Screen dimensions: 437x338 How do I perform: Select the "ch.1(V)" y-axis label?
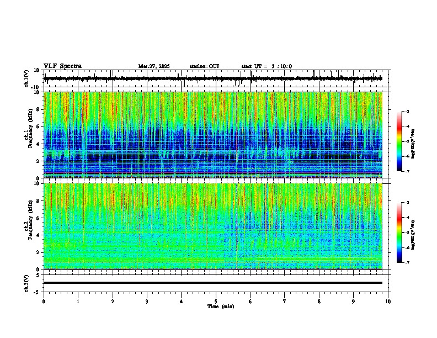(x=26, y=78)
